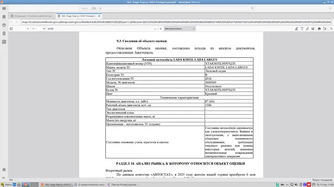Click the imap address bar
The width and height of the screenshot is (334, 187).
point(176,22)
